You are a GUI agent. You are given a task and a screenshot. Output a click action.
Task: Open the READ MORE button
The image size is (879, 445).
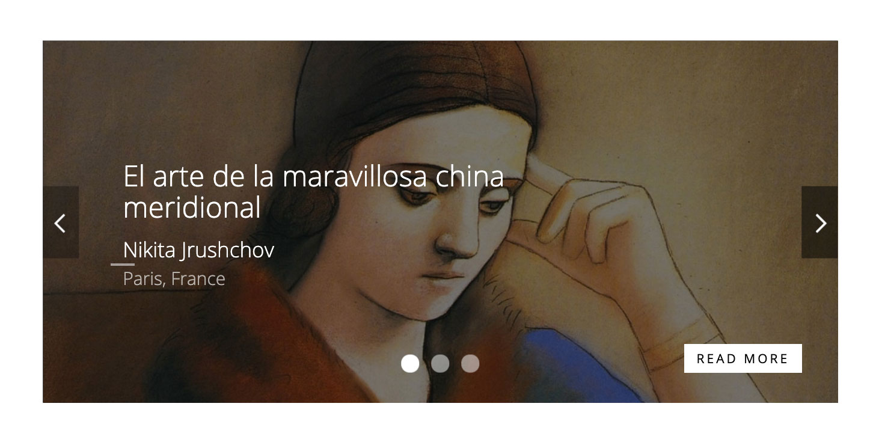click(x=743, y=358)
